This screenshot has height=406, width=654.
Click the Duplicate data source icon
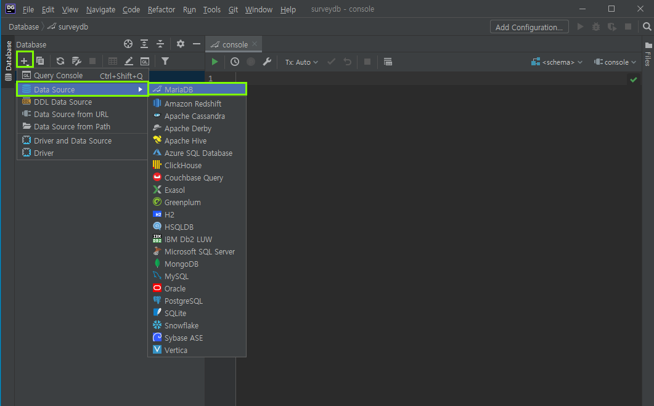coord(40,61)
